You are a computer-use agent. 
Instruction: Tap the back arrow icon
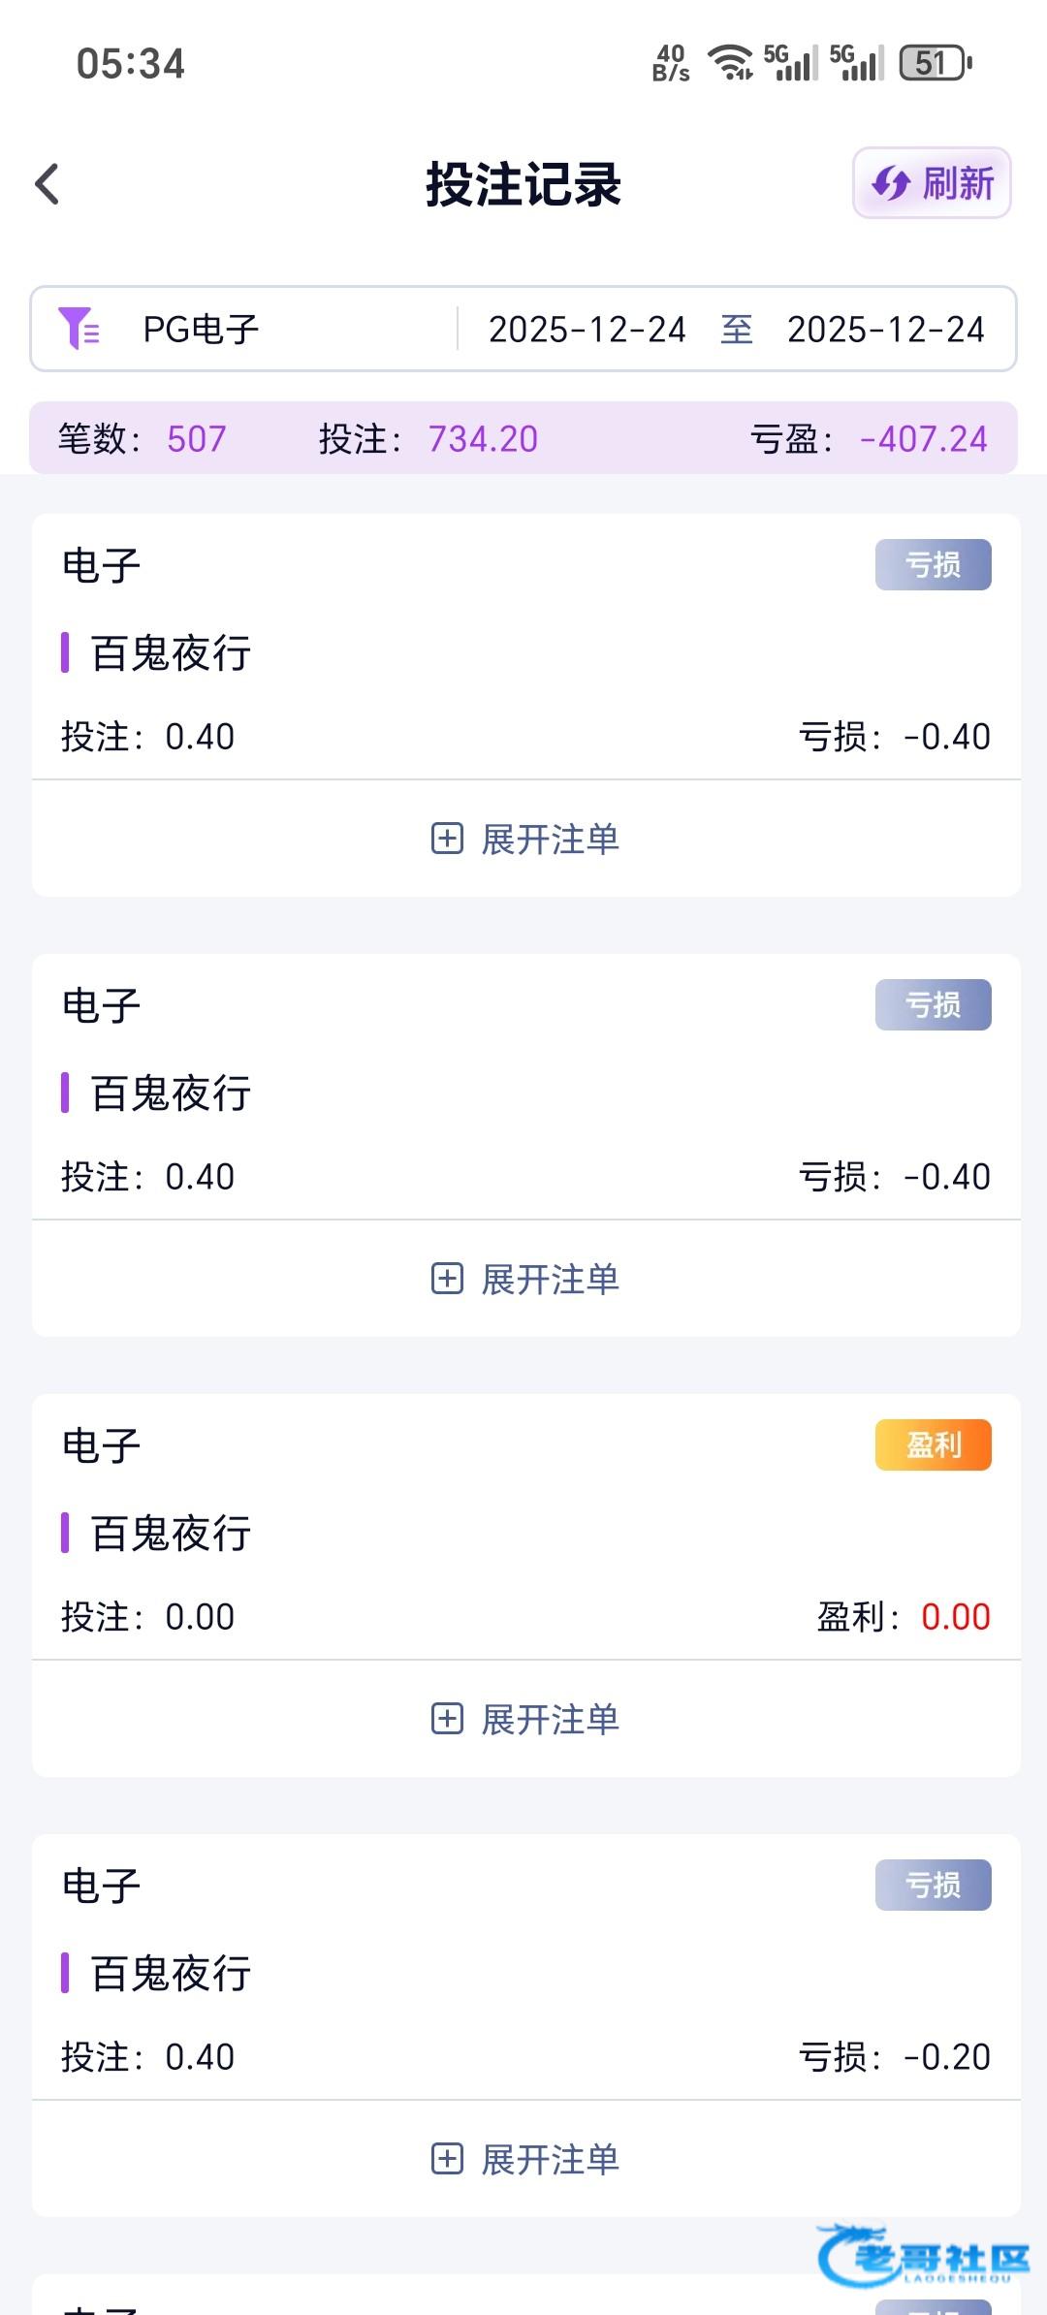[x=48, y=184]
